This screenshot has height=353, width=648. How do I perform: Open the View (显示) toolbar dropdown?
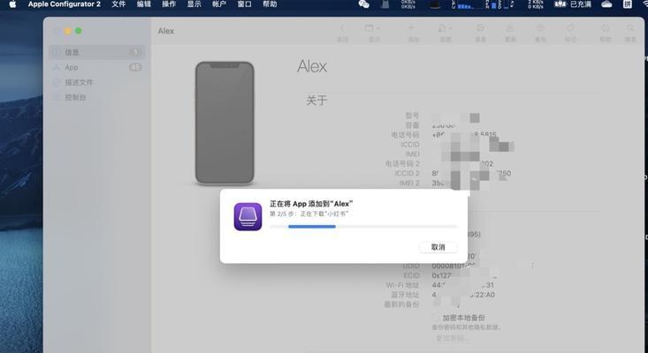372,29
